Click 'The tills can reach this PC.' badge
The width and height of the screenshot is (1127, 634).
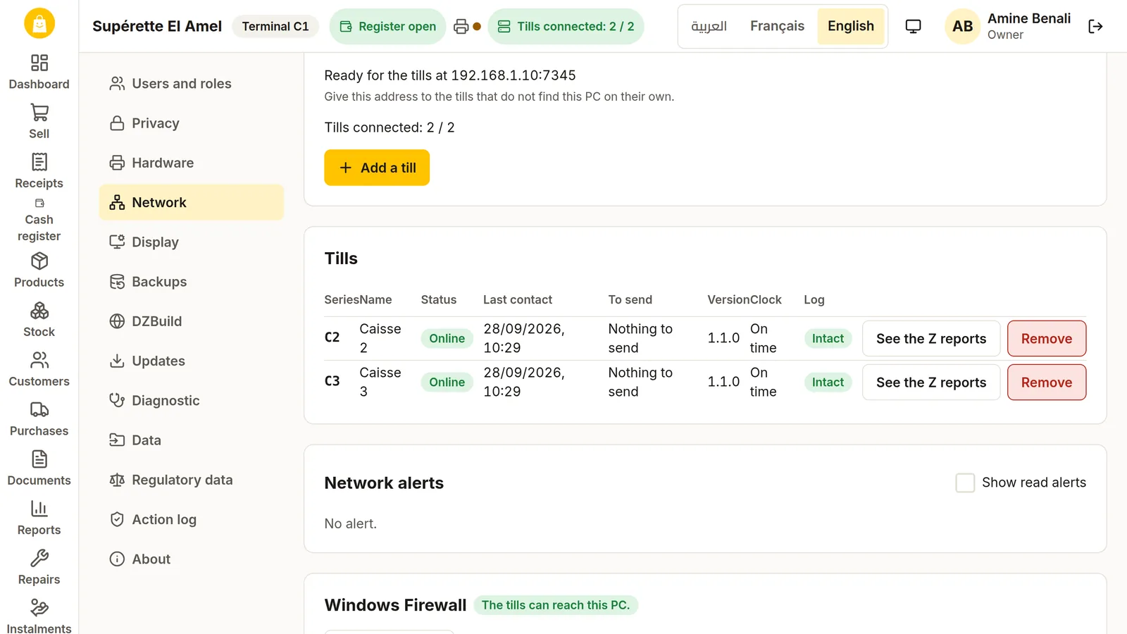556,605
